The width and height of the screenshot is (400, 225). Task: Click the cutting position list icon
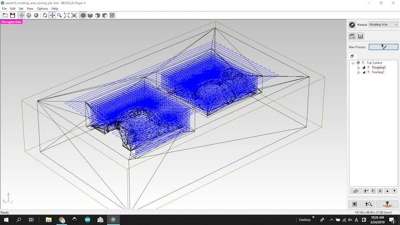point(354,204)
